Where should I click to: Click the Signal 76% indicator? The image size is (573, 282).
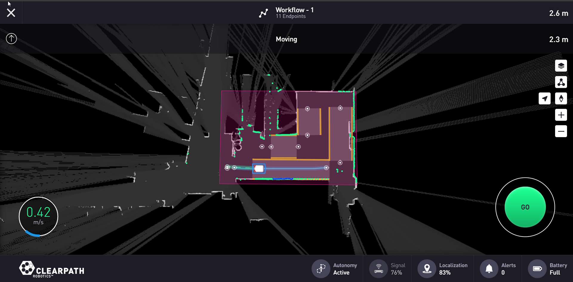tap(378, 269)
